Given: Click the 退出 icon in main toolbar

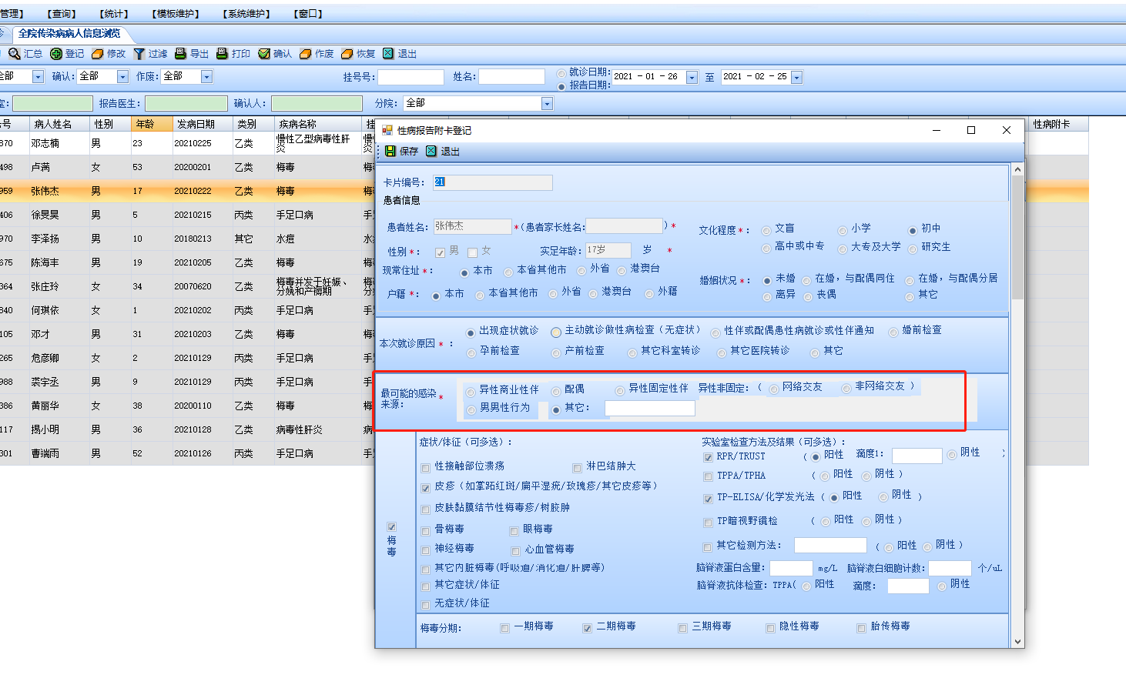Looking at the screenshot, I should click(x=389, y=54).
